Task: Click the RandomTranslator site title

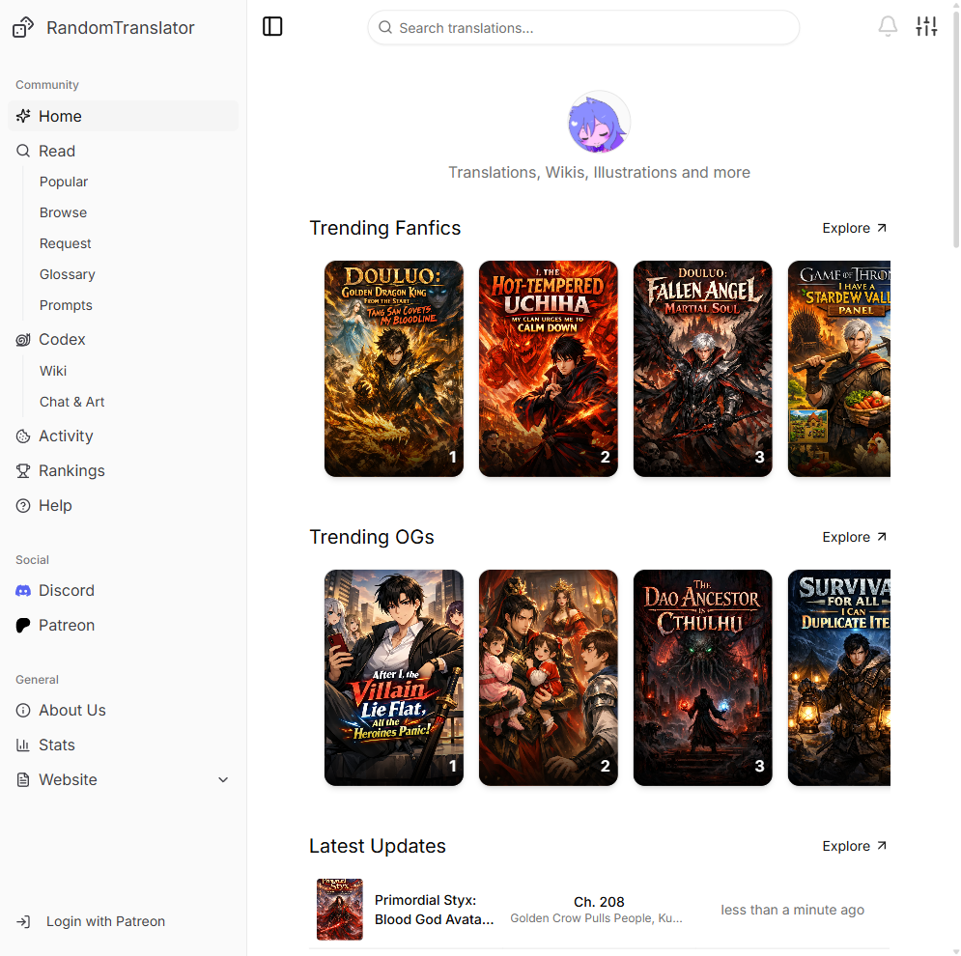Action: (121, 28)
